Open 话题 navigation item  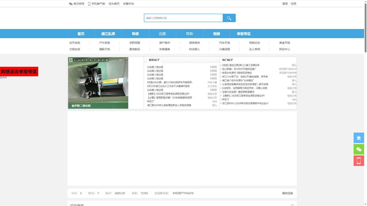(x=162, y=34)
